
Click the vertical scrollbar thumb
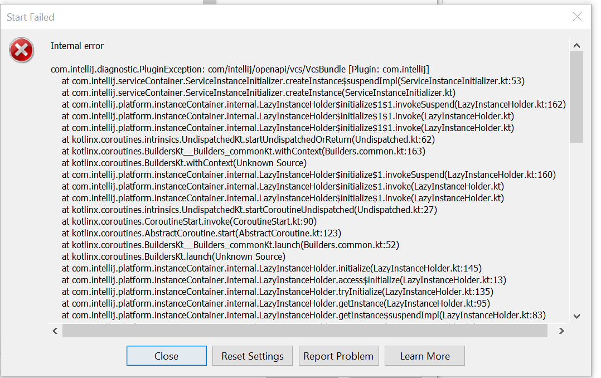point(576,97)
